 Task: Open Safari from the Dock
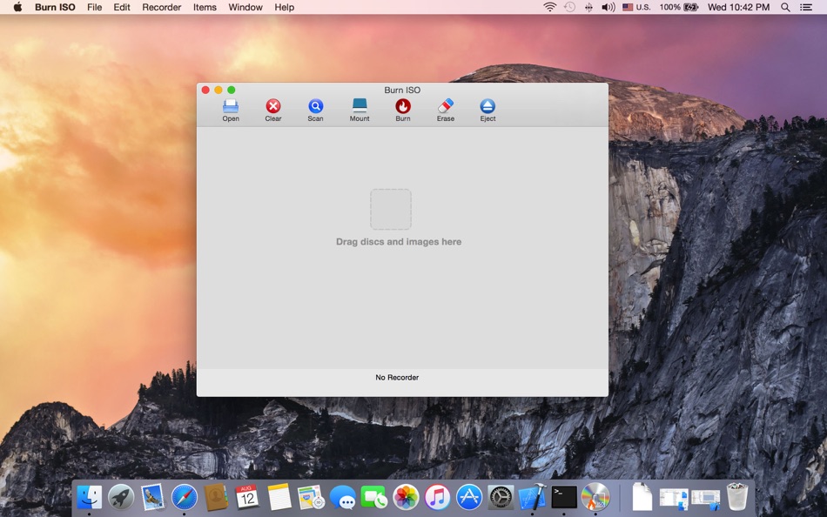pos(184,497)
